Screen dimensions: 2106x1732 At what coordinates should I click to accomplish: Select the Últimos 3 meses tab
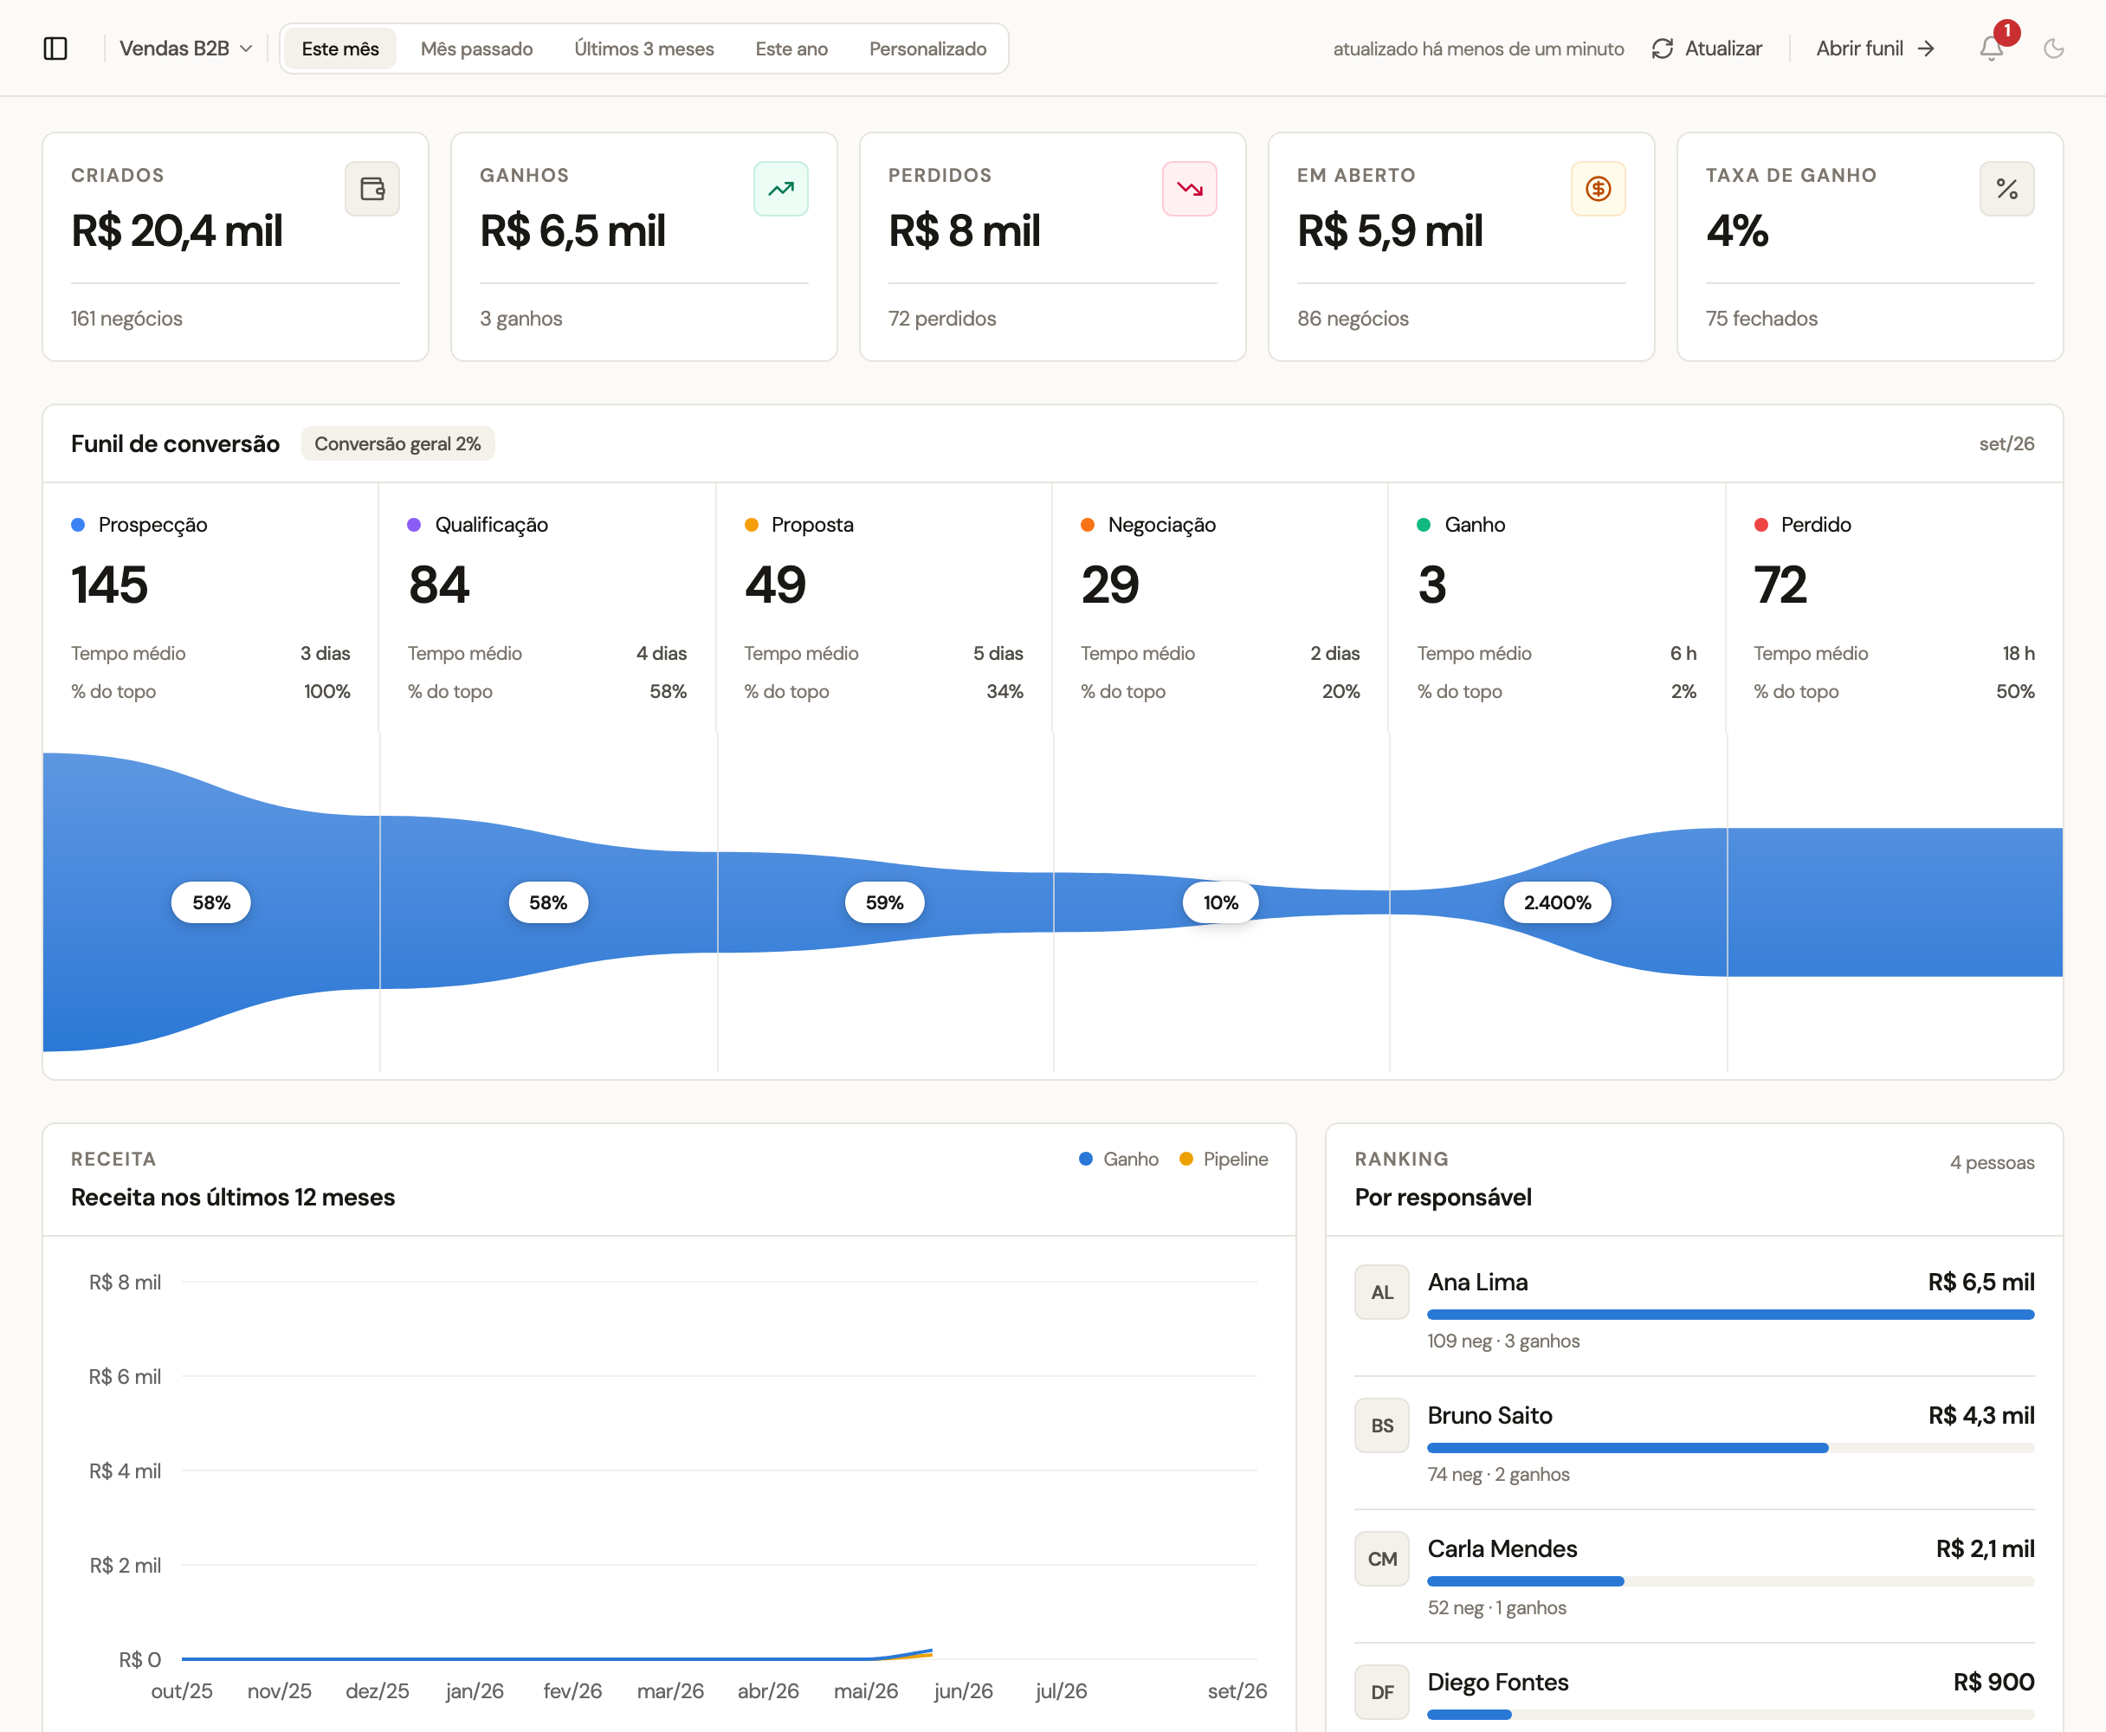(644, 48)
